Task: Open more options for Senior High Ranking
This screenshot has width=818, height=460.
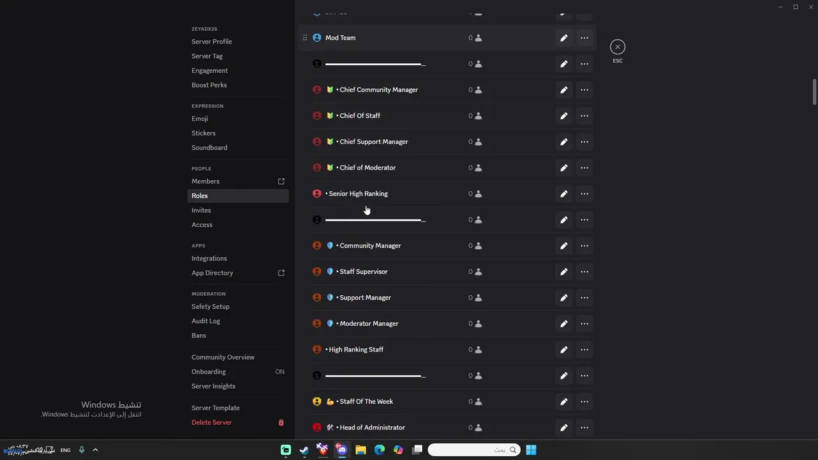Action: [x=584, y=194]
